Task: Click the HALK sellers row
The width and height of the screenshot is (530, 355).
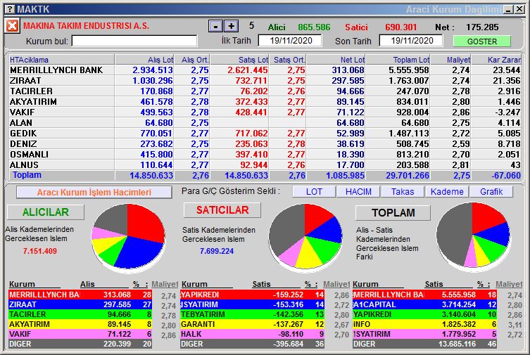Action: tap(253, 334)
